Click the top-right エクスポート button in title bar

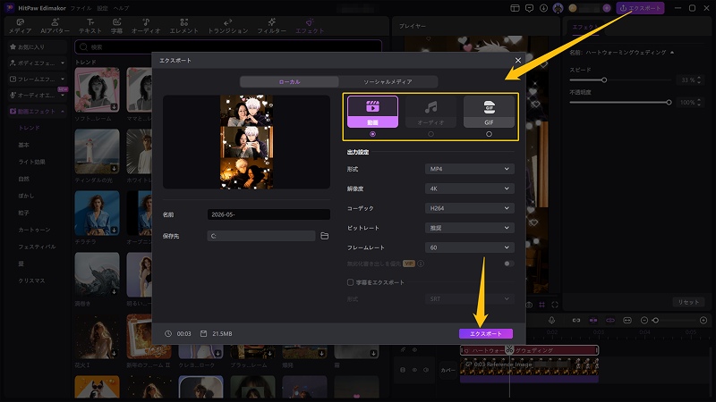(x=640, y=8)
